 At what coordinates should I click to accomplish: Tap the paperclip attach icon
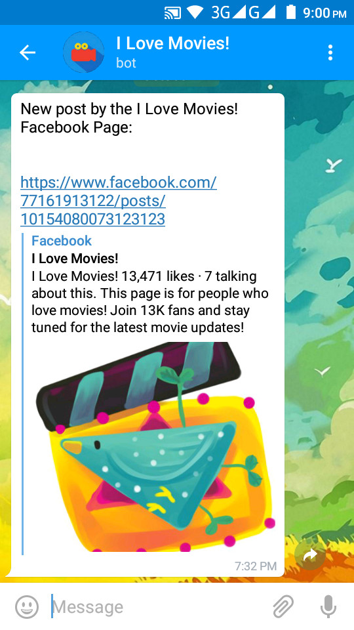pyautogui.click(x=283, y=606)
